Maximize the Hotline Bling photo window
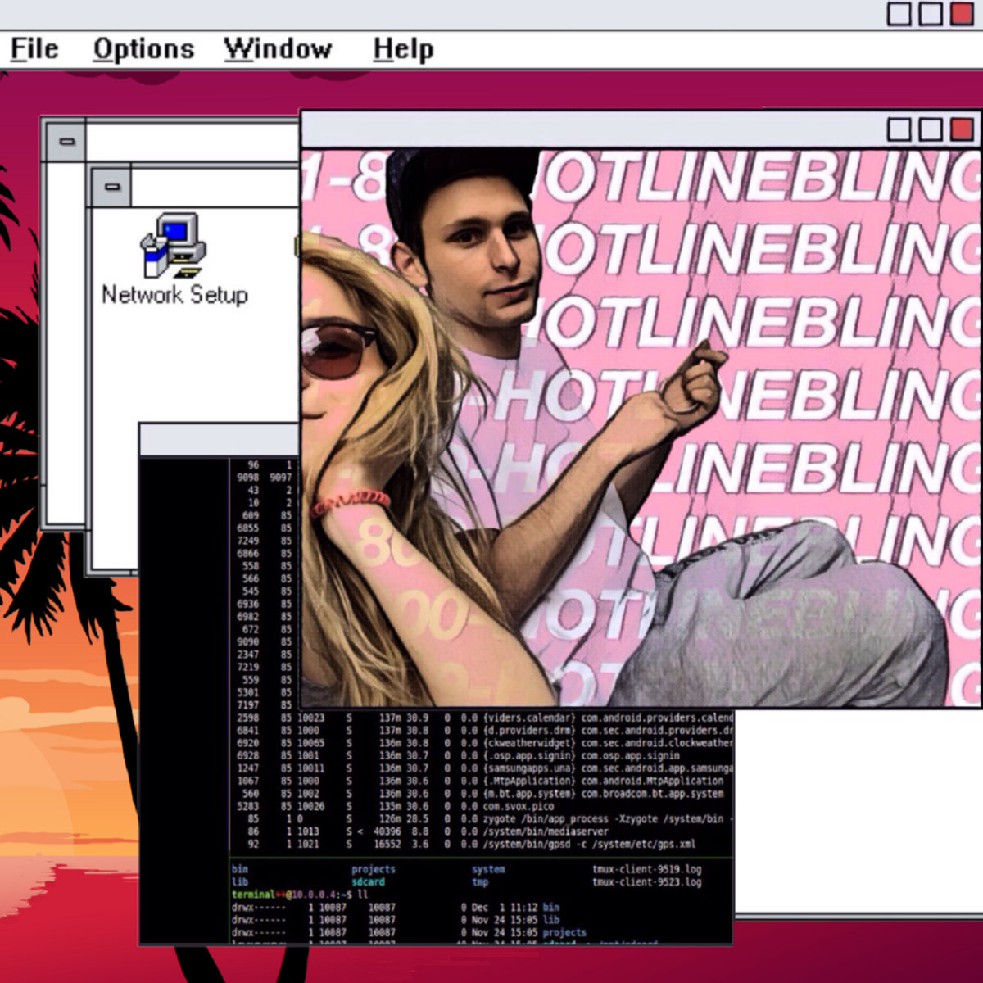 coord(931,129)
